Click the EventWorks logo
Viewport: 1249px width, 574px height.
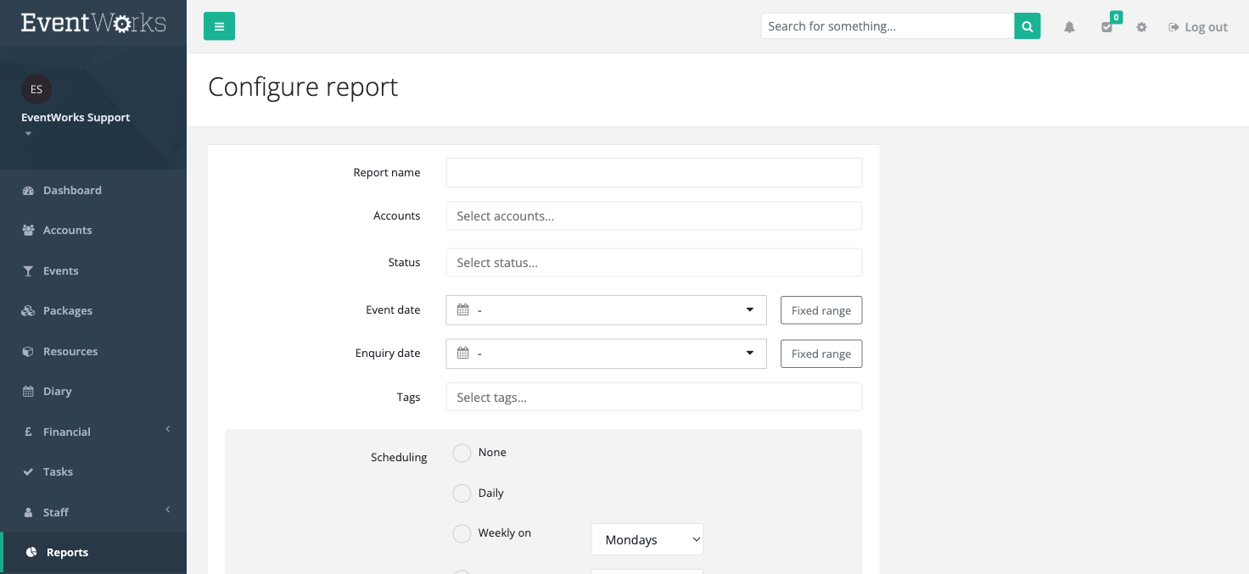93,23
